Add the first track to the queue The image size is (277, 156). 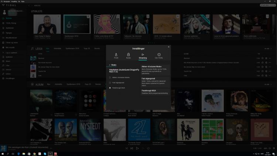point(266,58)
